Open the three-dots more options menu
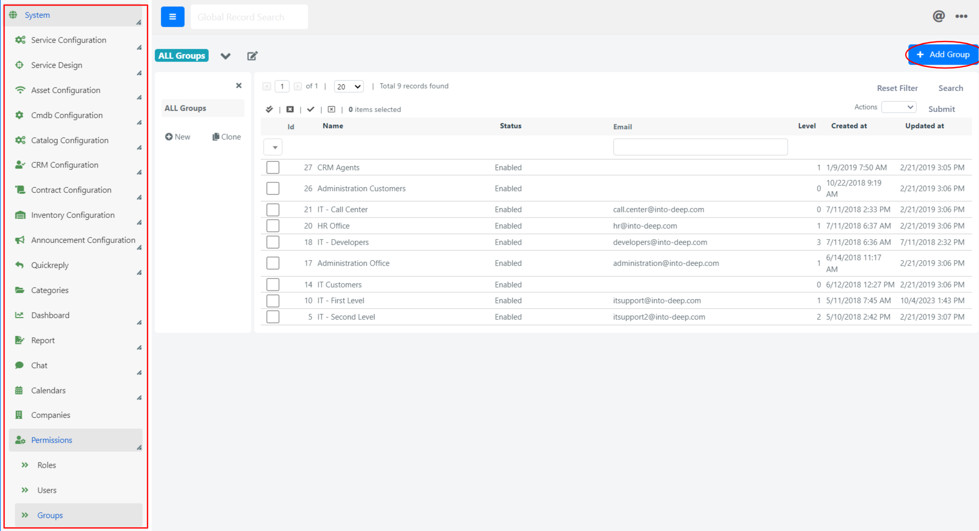Viewport: 979px width, 531px height. pos(961,16)
